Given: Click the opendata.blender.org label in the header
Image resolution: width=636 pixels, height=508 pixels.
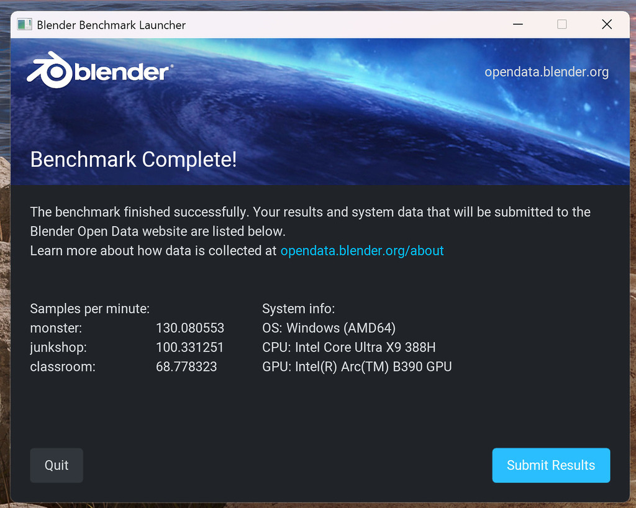Looking at the screenshot, I should pyautogui.click(x=547, y=71).
